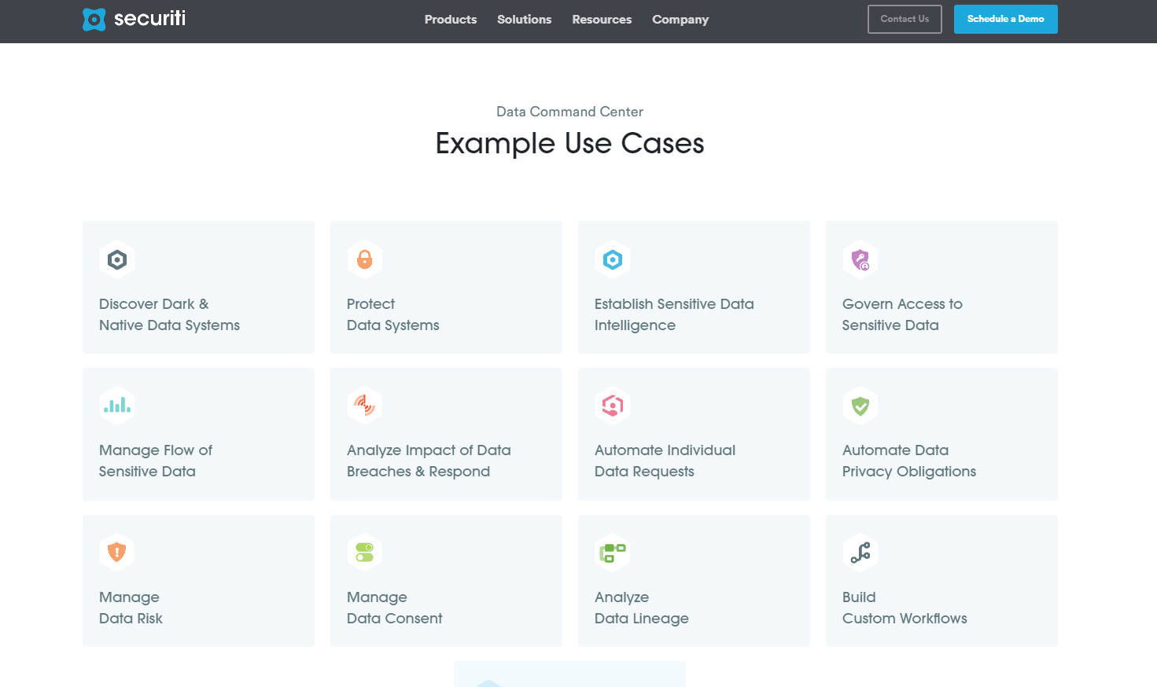Select the Build Custom Workflows branching icon

pos(860,551)
